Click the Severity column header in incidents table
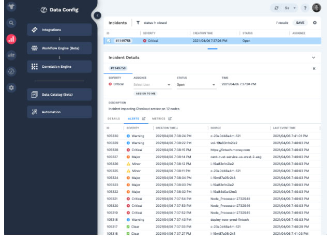333x241 pixels. pos(149,33)
